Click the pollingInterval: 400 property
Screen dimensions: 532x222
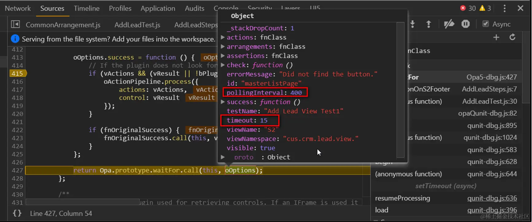point(264,93)
